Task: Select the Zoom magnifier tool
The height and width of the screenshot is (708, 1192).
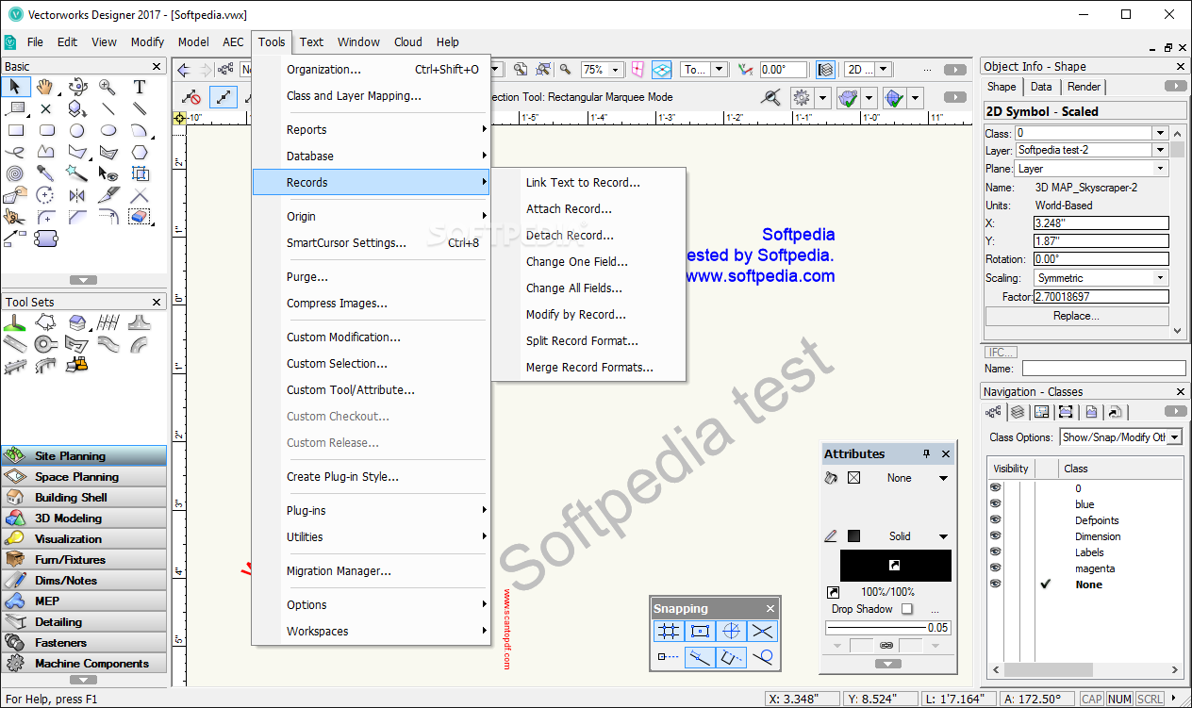Action: pyautogui.click(x=108, y=87)
